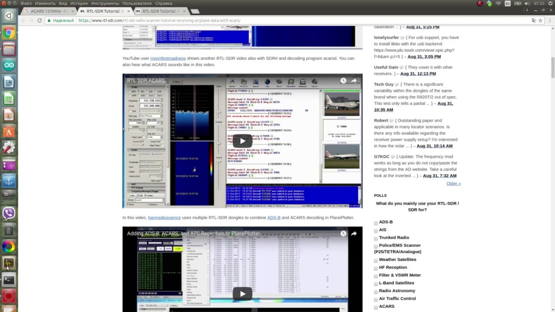The image size is (555, 312).
Task: Open the Инструменты menu
Action: coord(105,3)
